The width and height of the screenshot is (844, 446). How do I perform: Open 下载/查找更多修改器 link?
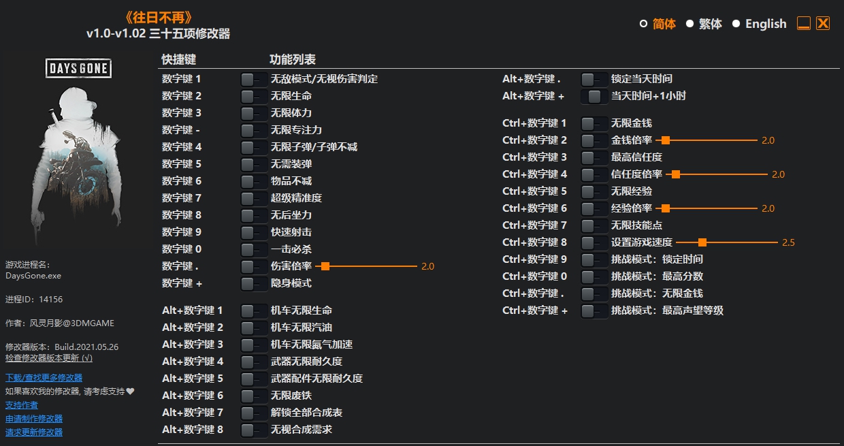(42, 377)
